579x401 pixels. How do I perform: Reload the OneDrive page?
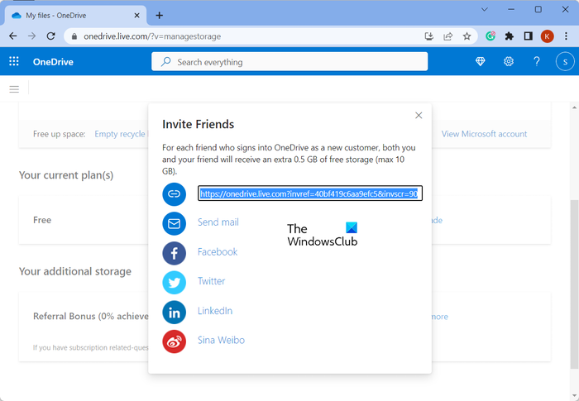tap(51, 36)
